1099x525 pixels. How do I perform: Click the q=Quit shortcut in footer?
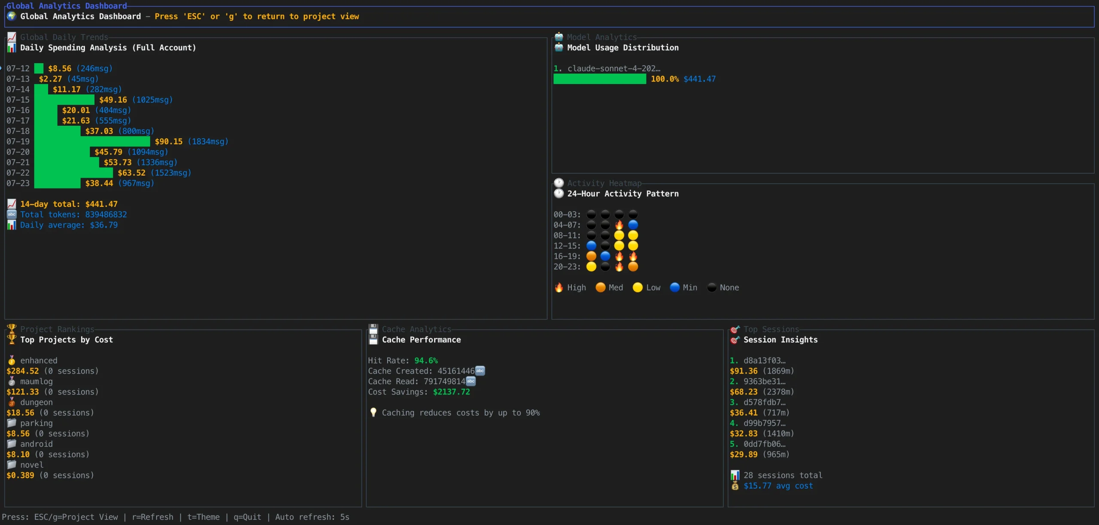click(x=247, y=517)
